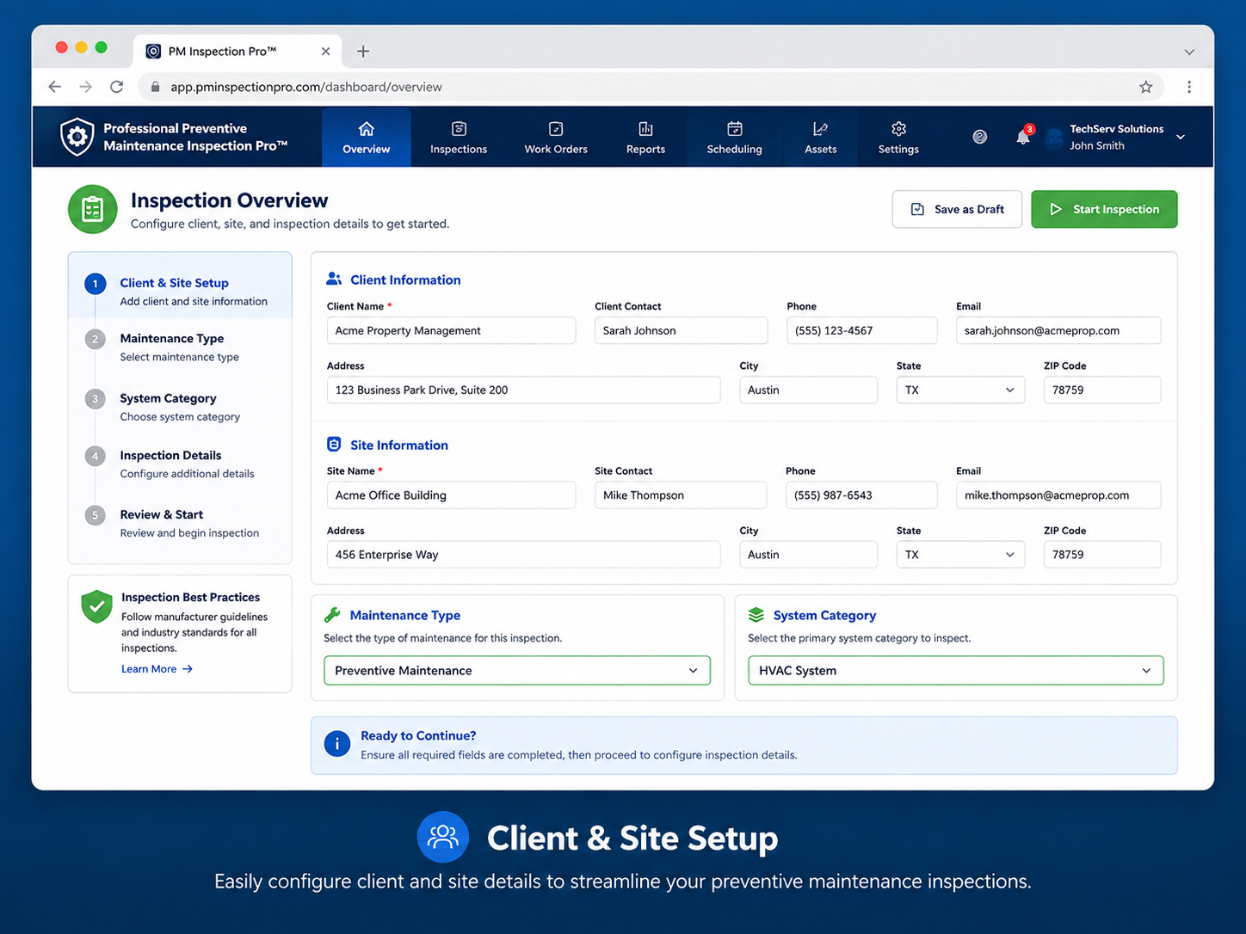Click the address field 123 Business Park Drive
The image size is (1246, 934).
tap(523, 390)
